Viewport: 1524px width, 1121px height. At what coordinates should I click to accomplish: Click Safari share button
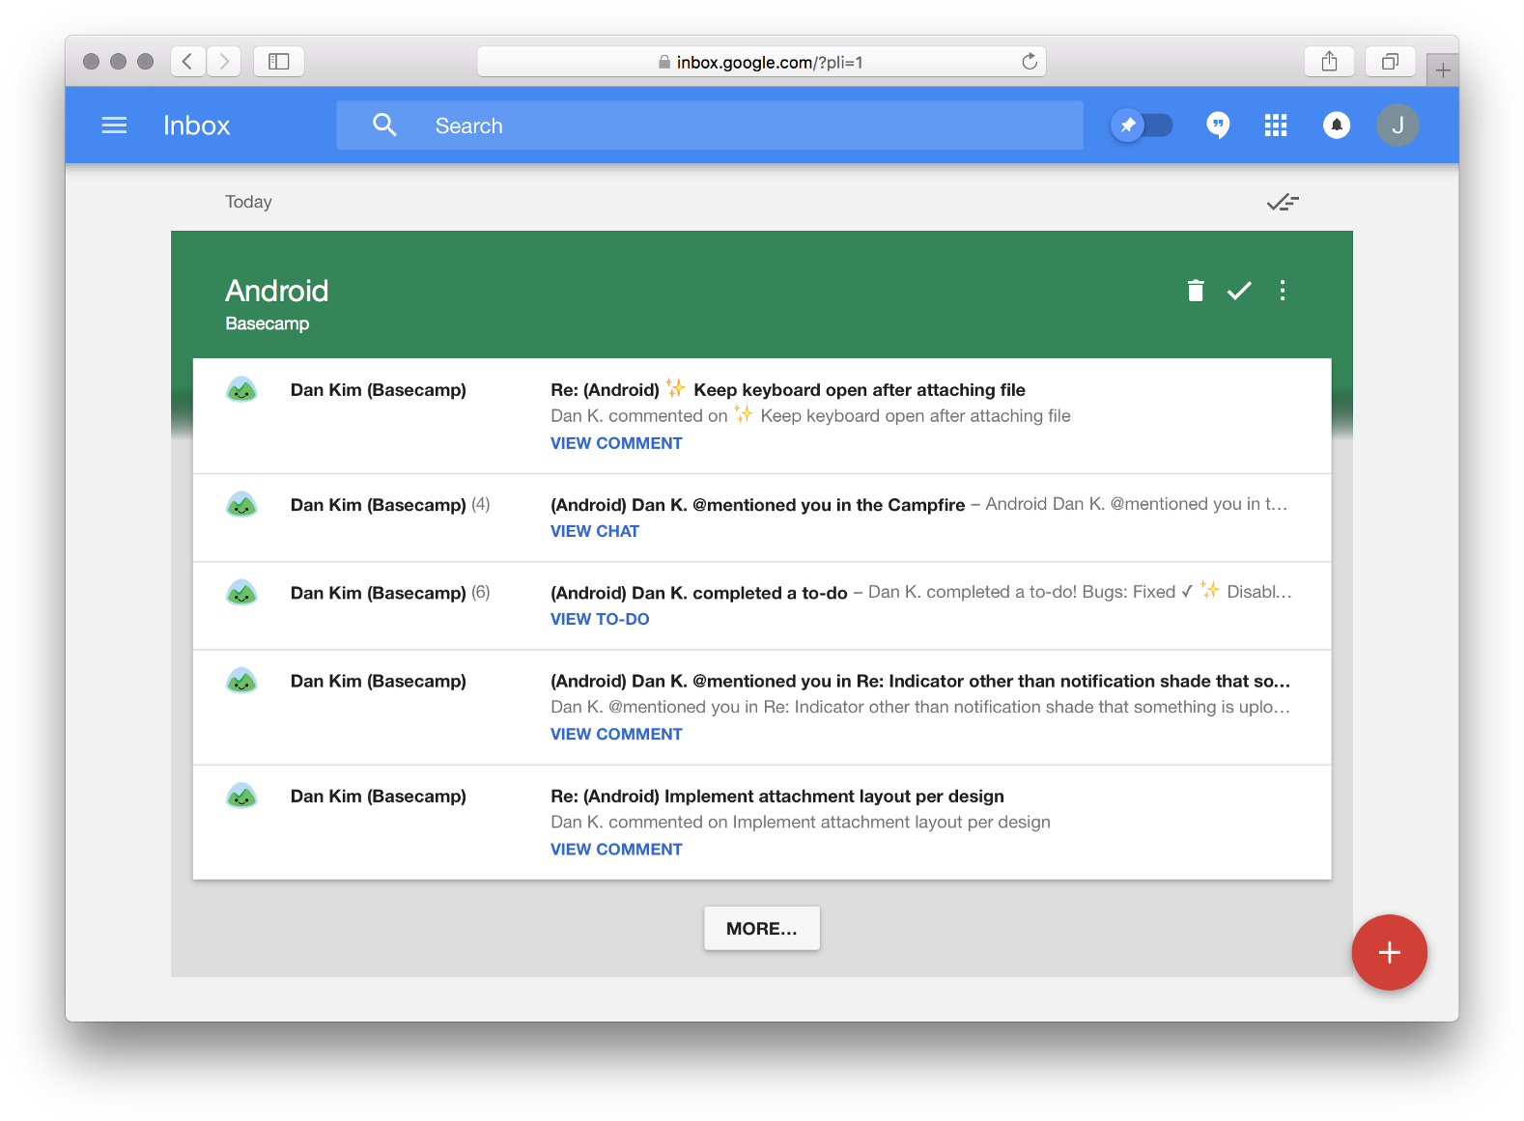pos(1329,62)
